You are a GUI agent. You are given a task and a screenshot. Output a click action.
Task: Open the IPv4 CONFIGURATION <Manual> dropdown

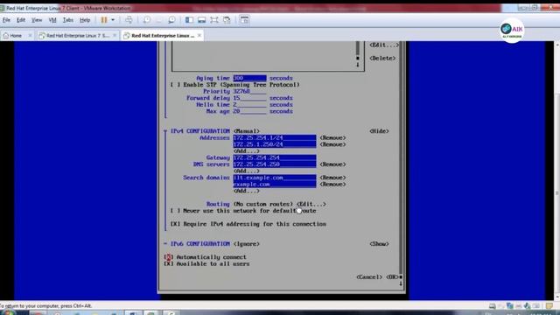coord(247,131)
